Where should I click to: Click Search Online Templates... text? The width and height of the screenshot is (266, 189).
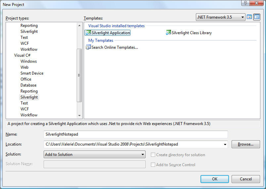pos(115,47)
